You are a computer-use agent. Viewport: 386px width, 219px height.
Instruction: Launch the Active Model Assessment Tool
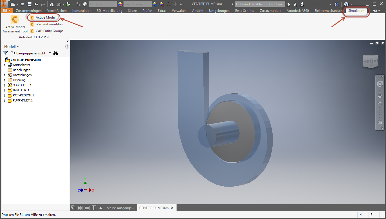(x=15, y=24)
